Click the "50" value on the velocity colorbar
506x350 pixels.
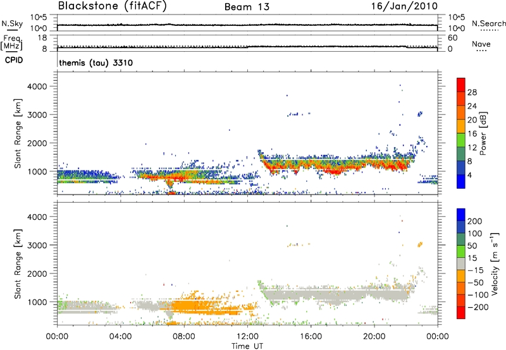click(472, 246)
